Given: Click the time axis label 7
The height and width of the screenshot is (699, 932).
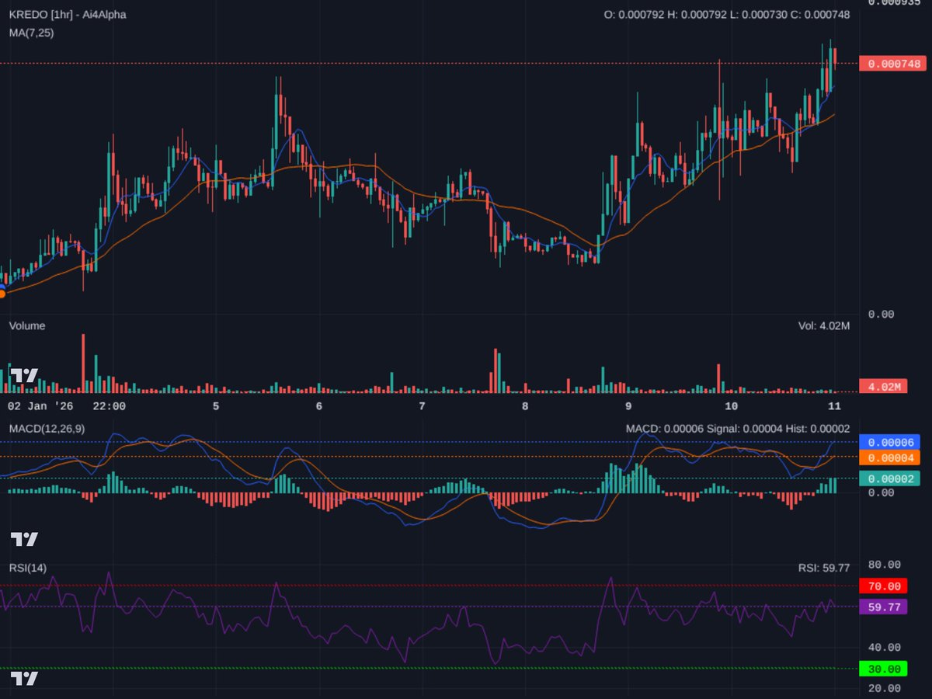Looking at the screenshot, I should tap(422, 405).
